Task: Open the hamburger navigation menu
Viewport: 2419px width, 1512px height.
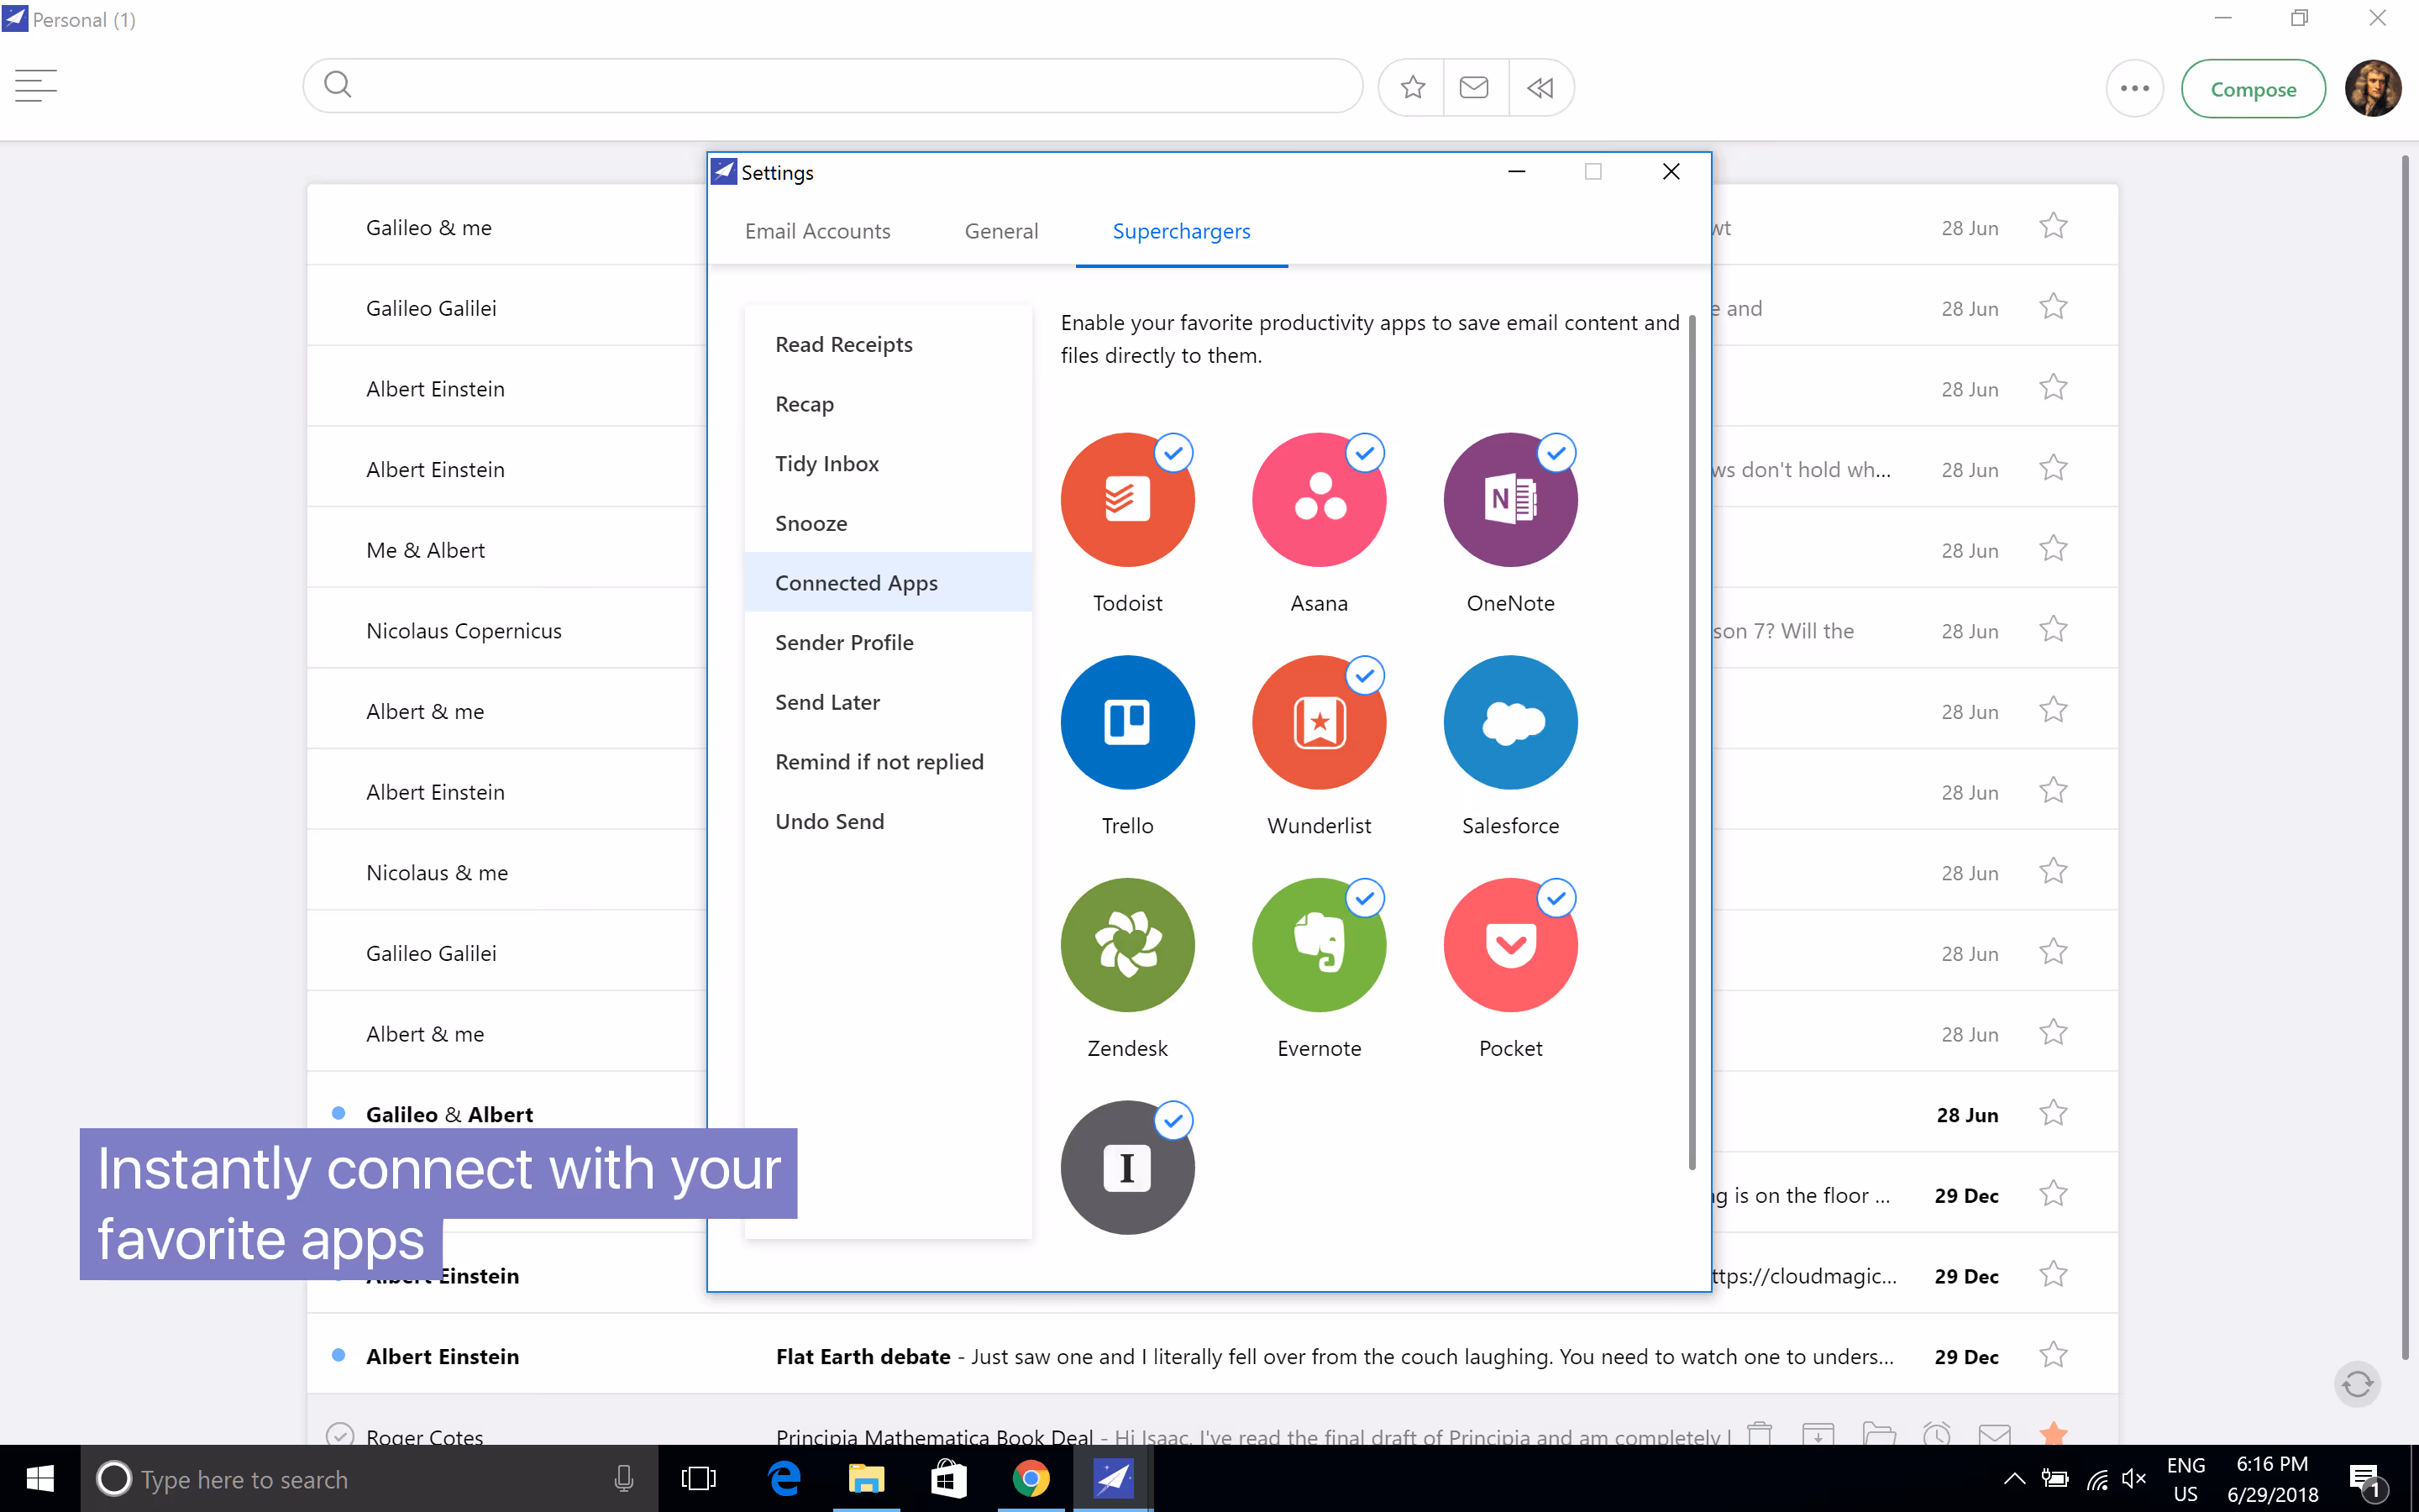Action: [x=36, y=86]
